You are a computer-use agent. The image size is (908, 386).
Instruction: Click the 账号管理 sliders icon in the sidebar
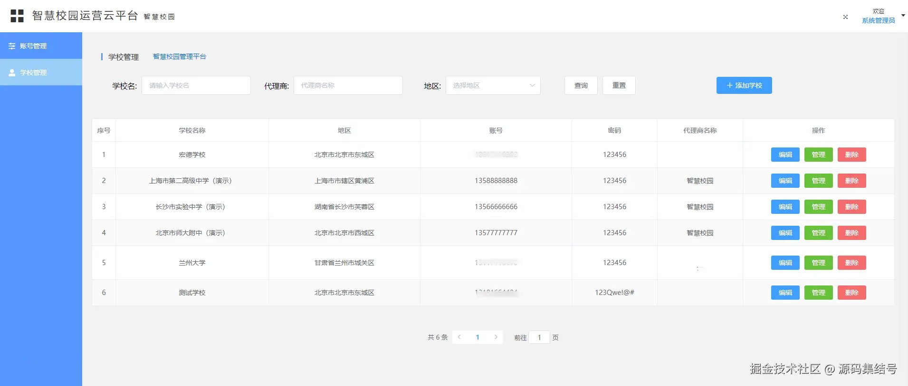coord(12,46)
